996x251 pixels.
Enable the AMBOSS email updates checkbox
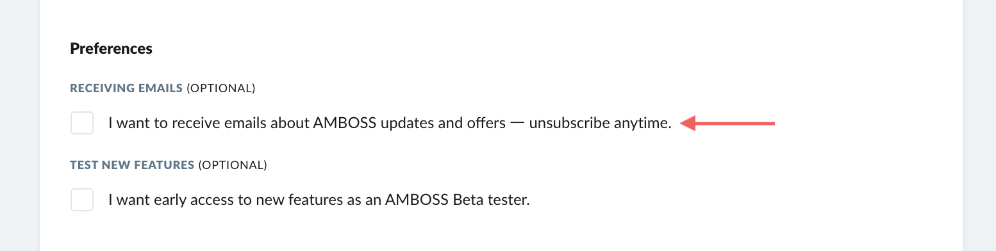click(82, 123)
